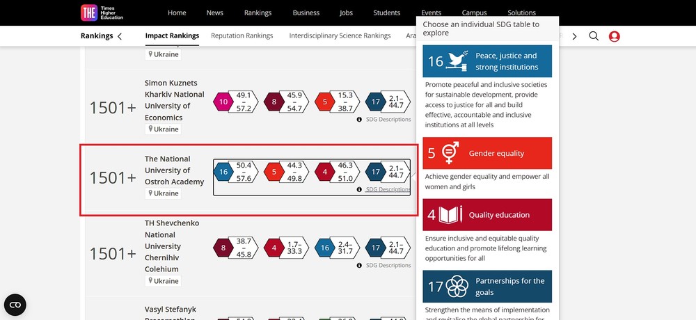Go to Home in top navigation
Screen dimensions: 696x320
pyautogui.click(x=177, y=13)
